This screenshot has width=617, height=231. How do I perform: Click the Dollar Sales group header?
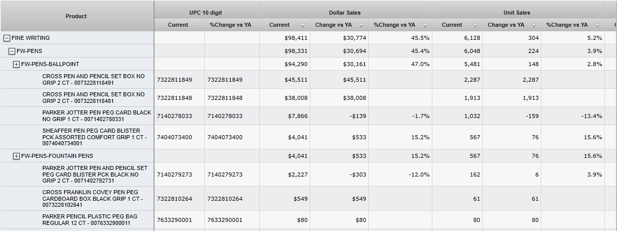pyautogui.click(x=346, y=13)
